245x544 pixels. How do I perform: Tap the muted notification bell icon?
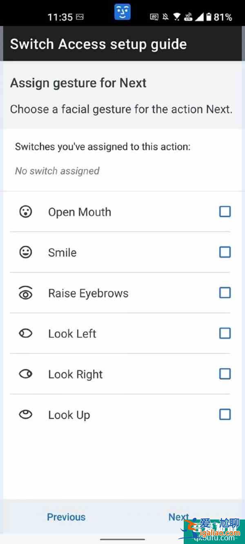(x=165, y=17)
